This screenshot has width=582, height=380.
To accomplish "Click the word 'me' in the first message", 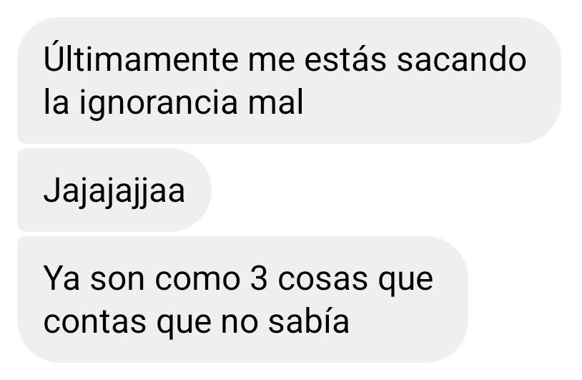I will (271, 62).
